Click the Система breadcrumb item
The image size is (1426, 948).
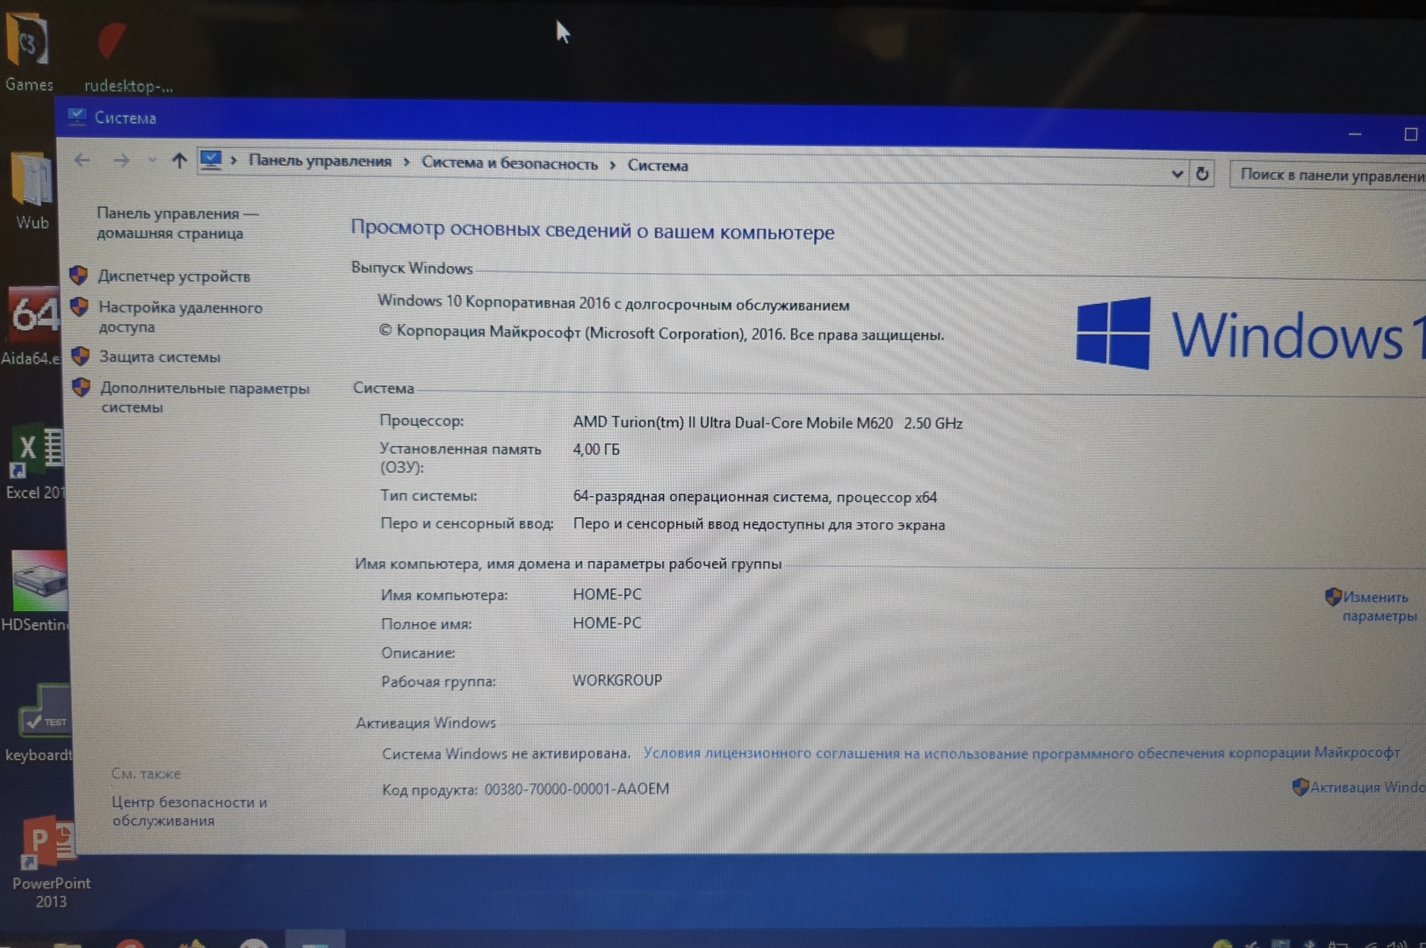click(x=658, y=165)
